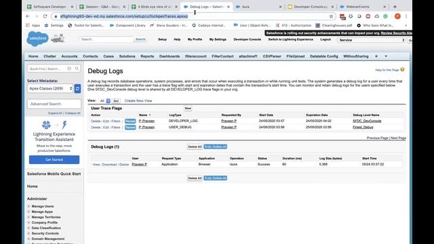Click the Settings bookmark gear
The image size is (434, 244).
click(x=46, y=26)
